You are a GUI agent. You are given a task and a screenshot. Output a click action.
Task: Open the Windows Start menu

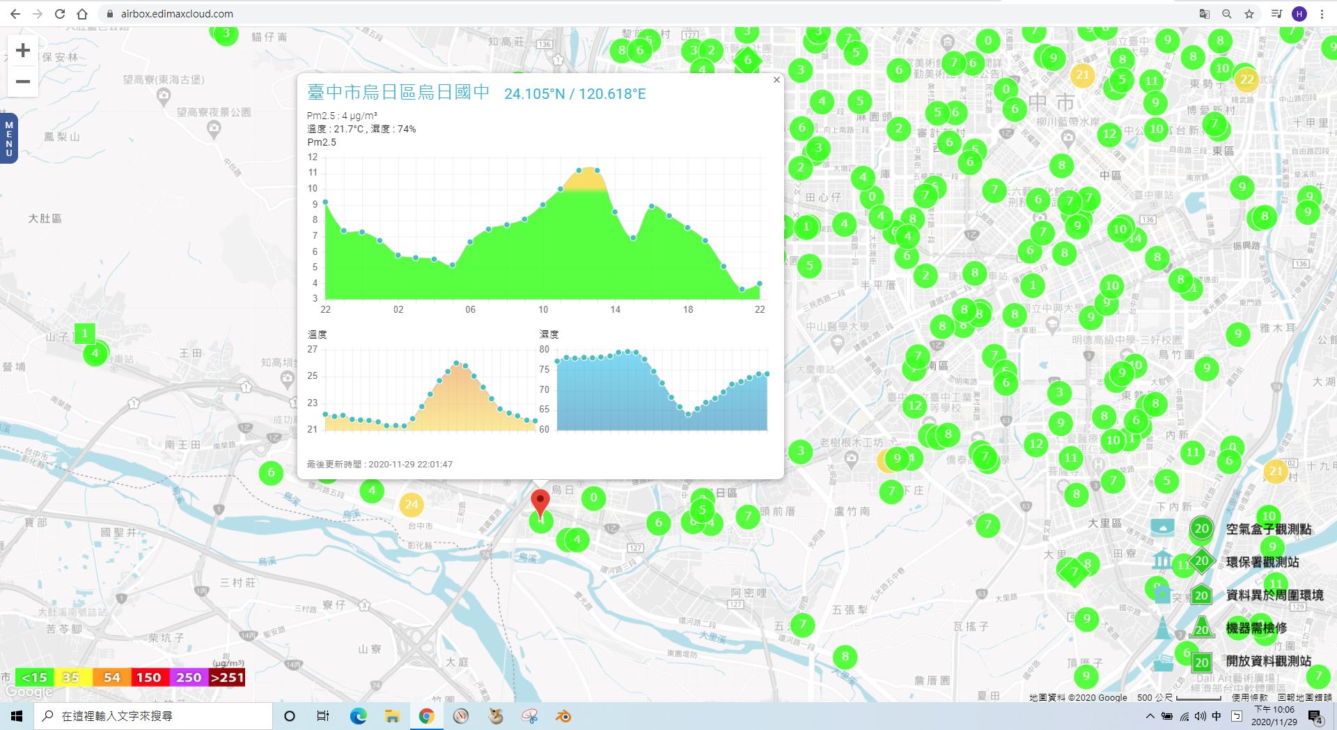(x=17, y=716)
